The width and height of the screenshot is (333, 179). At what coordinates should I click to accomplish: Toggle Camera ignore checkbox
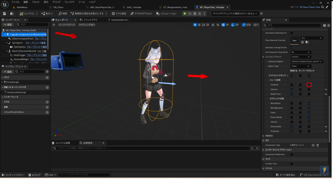click(292, 89)
